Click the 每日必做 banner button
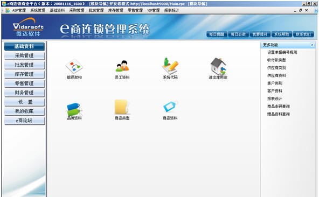Screen dimensions: 319x197 (x=238, y=34)
